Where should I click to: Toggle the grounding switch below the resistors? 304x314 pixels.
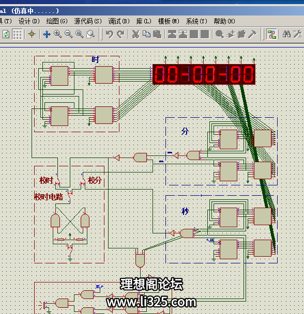70,250
